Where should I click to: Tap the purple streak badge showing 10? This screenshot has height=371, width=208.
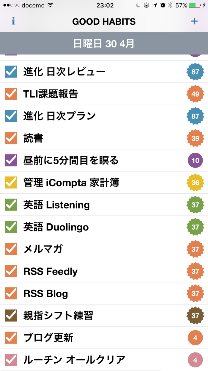click(195, 160)
